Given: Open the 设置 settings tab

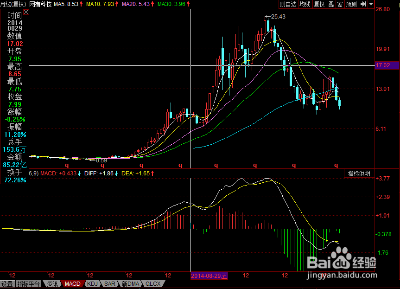Looking at the screenshot, I should point(7,283).
